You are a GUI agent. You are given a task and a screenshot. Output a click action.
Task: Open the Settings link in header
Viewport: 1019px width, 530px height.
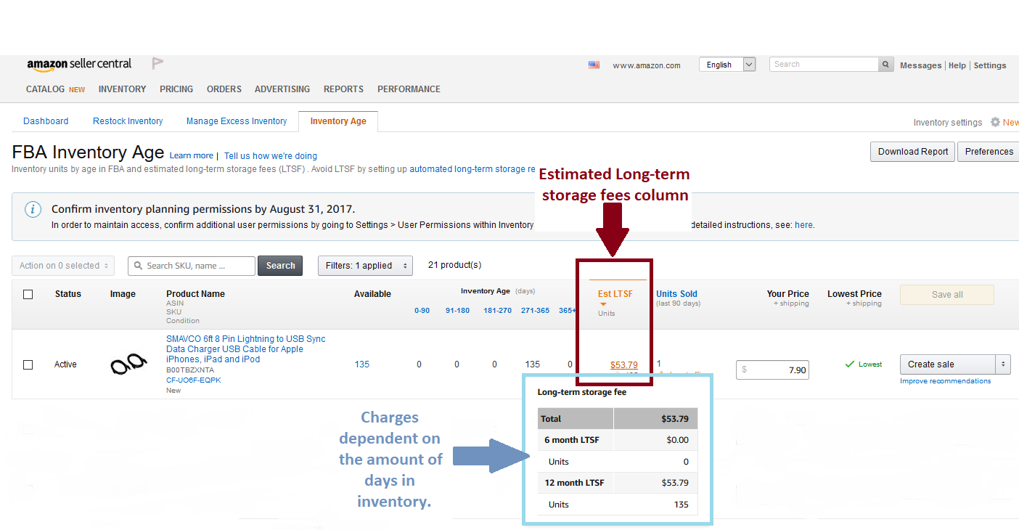pos(990,65)
